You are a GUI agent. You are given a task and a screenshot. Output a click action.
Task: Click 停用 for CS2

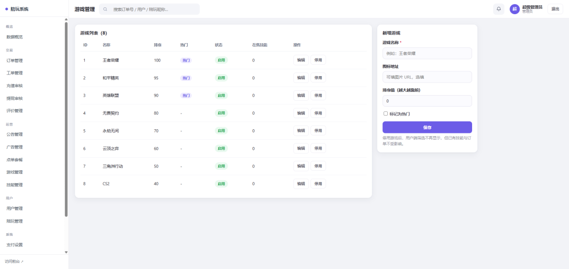pyautogui.click(x=318, y=183)
